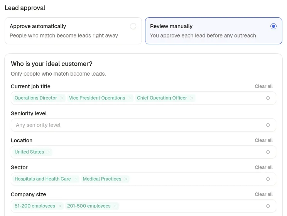The height and width of the screenshot is (216, 287).
Task: Click 'You approve each lead before any outreach'
Action: click(203, 35)
